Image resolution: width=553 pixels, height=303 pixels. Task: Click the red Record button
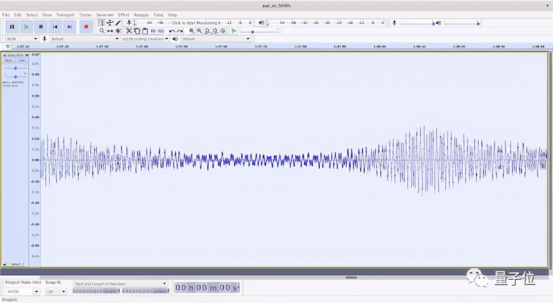point(86,27)
